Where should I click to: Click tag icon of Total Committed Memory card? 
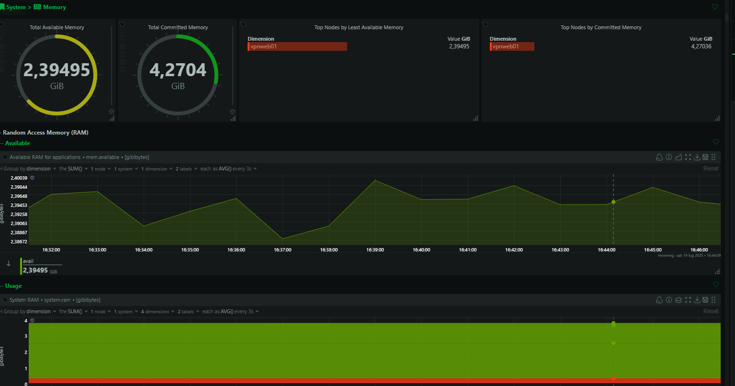[x=122, y=24]
